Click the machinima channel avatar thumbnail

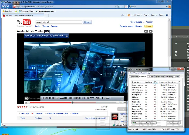115,117
